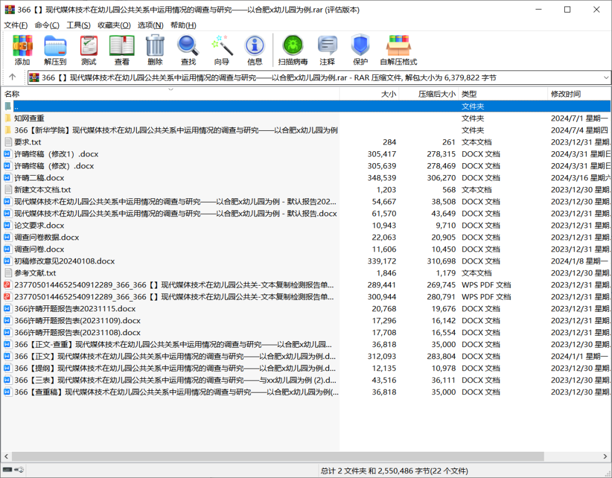Click the 删除 (Delete) trash icon
The image size is (612, 478).
pyautogui.click(x=155, y=50)
